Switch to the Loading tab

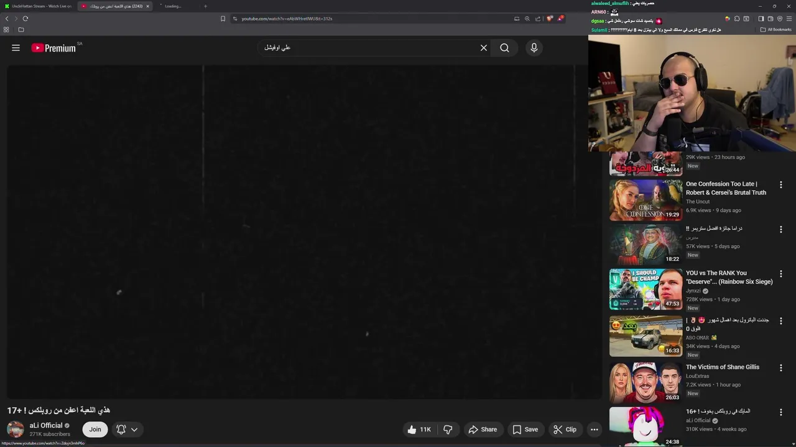tap(177, 6)
